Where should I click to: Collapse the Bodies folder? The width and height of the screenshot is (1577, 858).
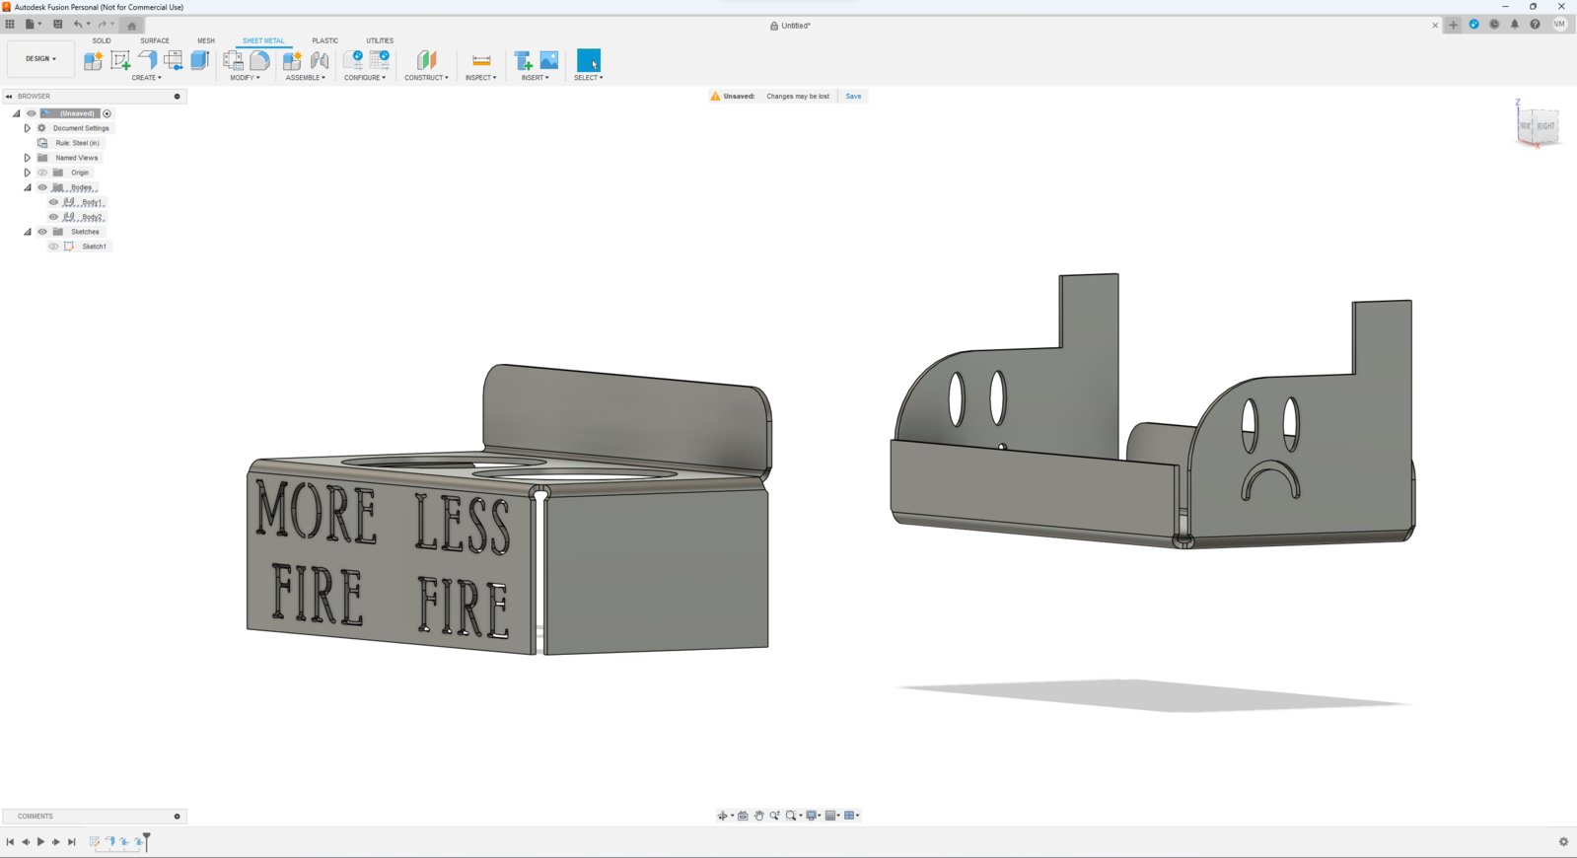(28, 187)
